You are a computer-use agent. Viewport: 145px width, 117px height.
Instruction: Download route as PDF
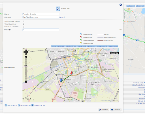click(25, 105)
